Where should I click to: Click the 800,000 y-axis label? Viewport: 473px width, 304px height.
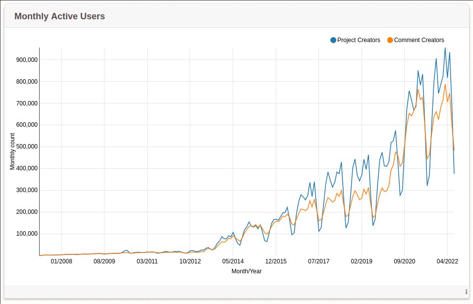coord(27,81)
